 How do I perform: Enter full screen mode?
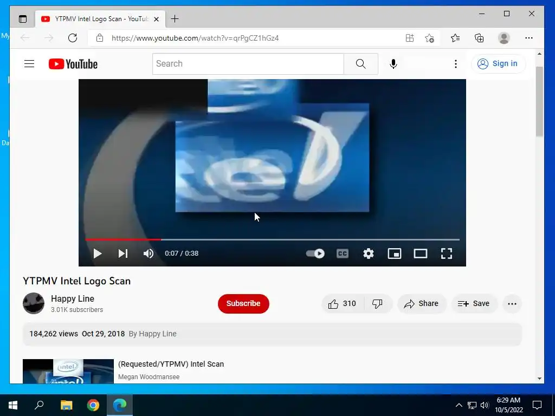tap(447, 253)
